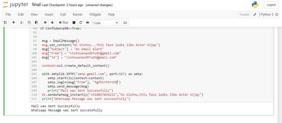Click the 'smtp.gmail.com' string in code

pyautogui.click(x=91, y=74)
